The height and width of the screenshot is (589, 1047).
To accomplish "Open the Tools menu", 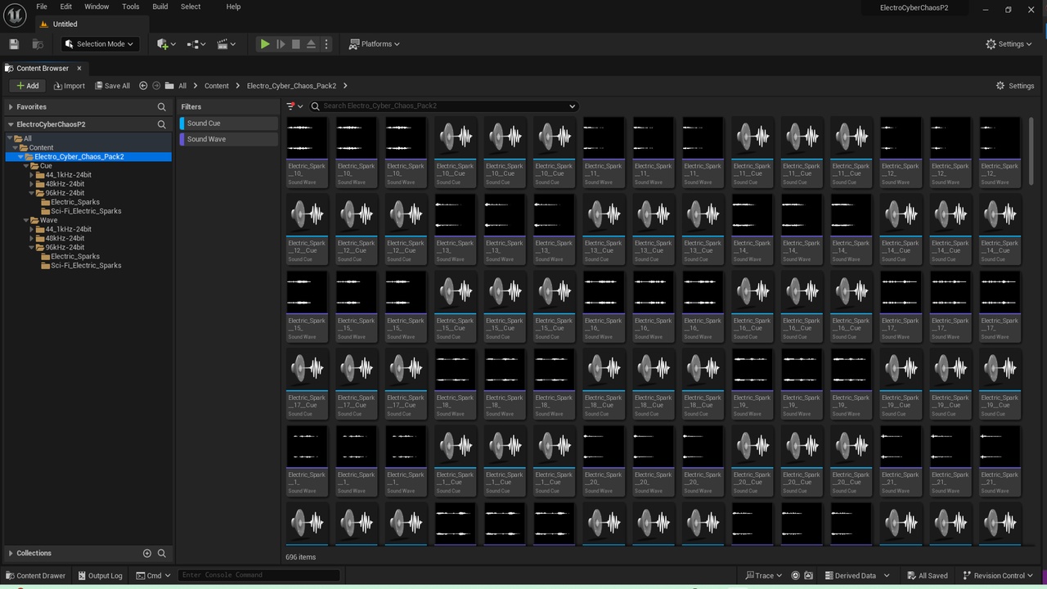I will click(x=131, y=7).
